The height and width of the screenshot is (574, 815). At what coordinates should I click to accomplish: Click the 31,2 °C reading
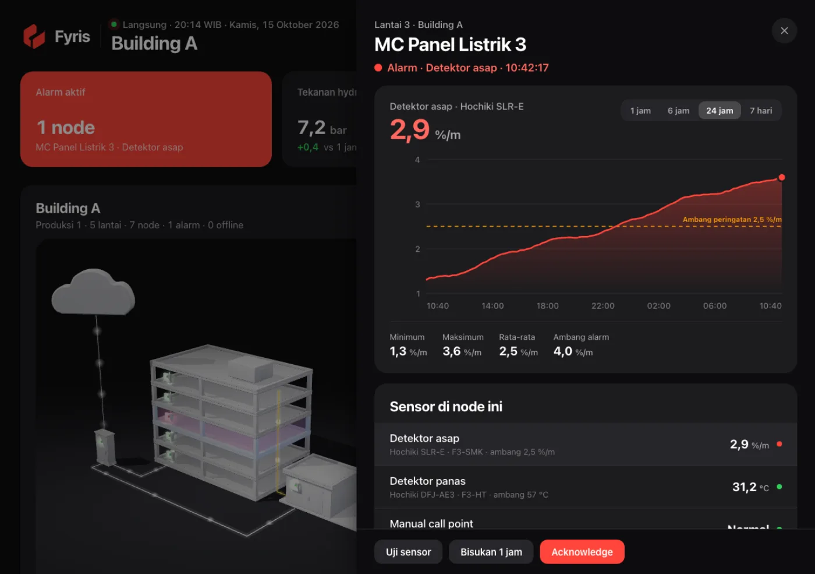point(750,487)
